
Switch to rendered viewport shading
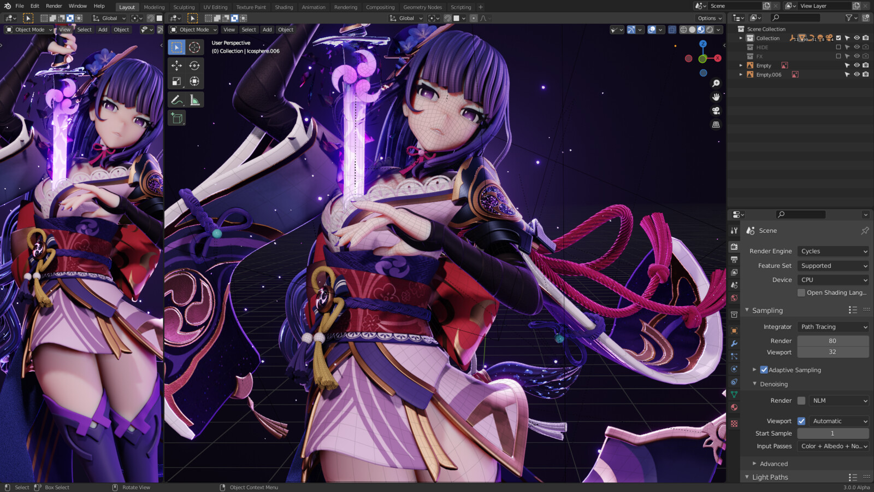pos(710,30)
